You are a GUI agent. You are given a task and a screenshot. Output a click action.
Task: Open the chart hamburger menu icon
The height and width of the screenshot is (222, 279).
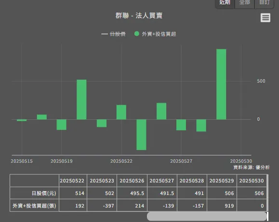click(266, 18)
